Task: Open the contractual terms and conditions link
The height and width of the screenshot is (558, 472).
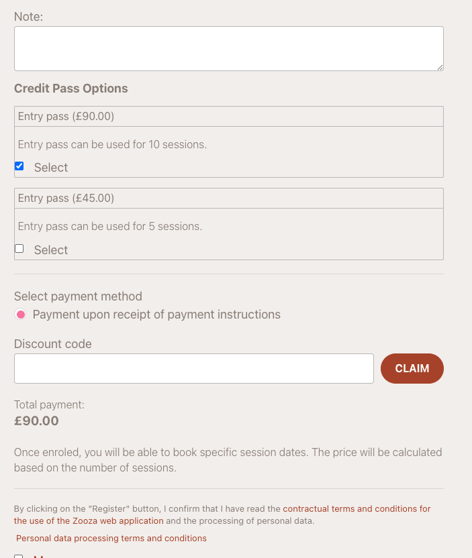Action: tap(357, 508)
